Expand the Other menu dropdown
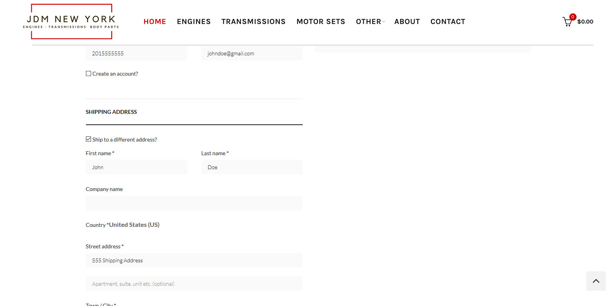 (370, 21)
